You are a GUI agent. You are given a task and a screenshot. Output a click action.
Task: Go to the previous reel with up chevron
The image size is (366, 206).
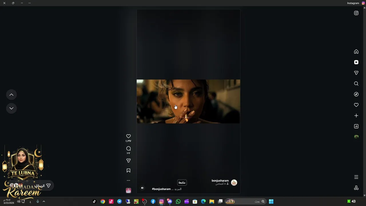11,95
